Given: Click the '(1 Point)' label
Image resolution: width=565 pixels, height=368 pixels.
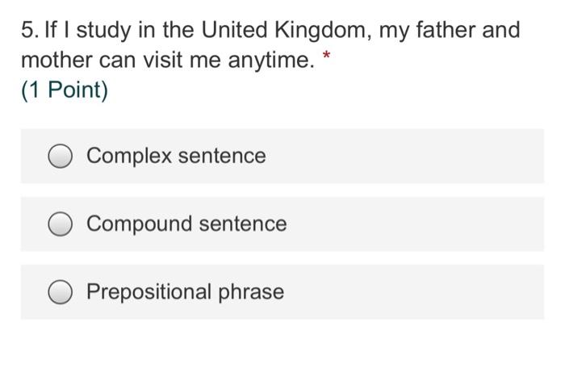Looking at the screenshot, I should [64, 90].
